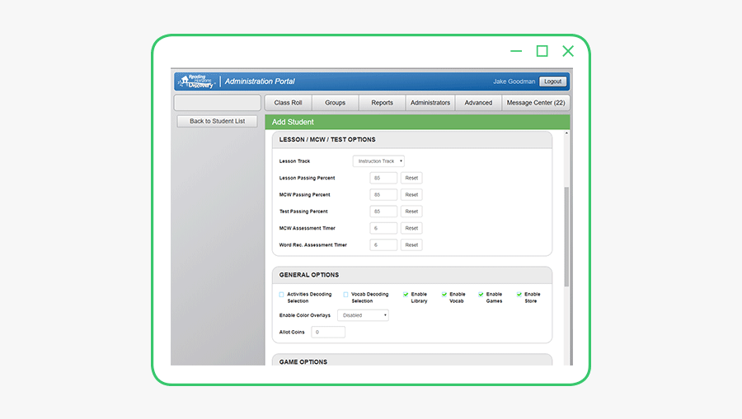Disable the Enable Games checkbox
This screenshot has width=742, height=419.
[x=481, y=294]
